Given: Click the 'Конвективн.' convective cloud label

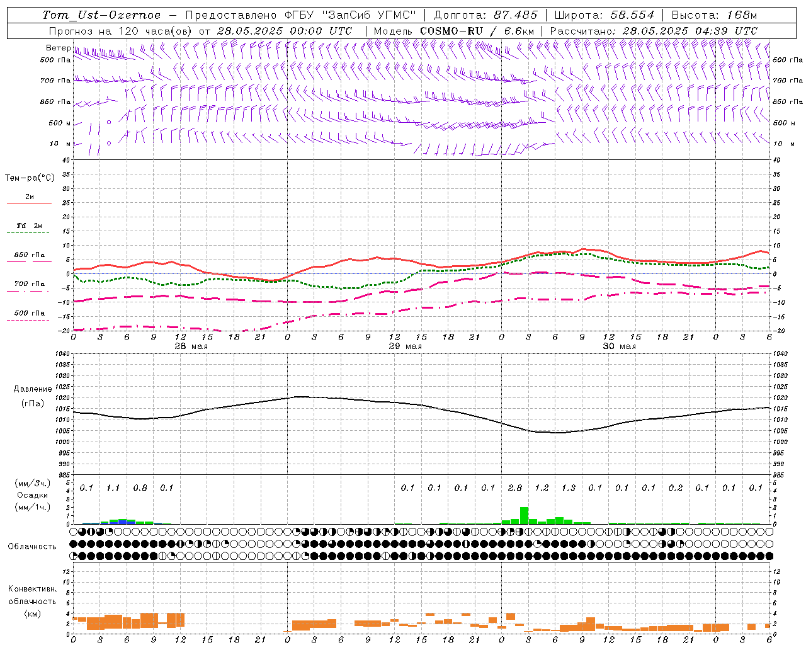Looking at the screenshot, I should coord(32,589).
